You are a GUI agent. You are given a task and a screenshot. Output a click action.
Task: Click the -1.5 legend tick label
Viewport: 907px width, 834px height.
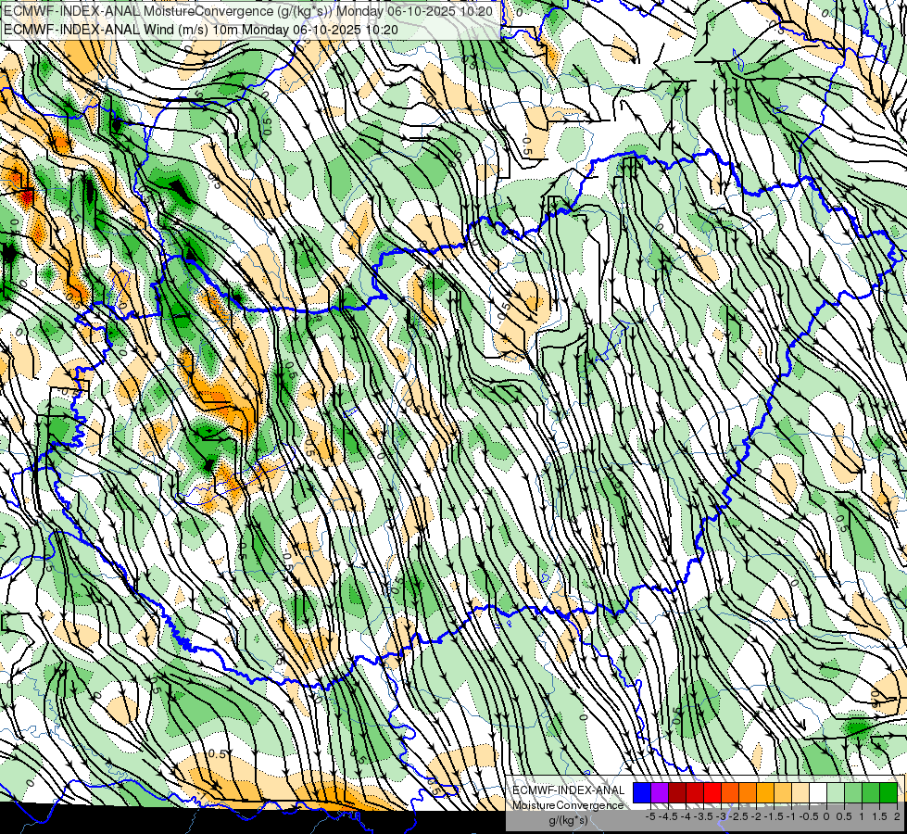pyautogui.click(x=774, y=816)
